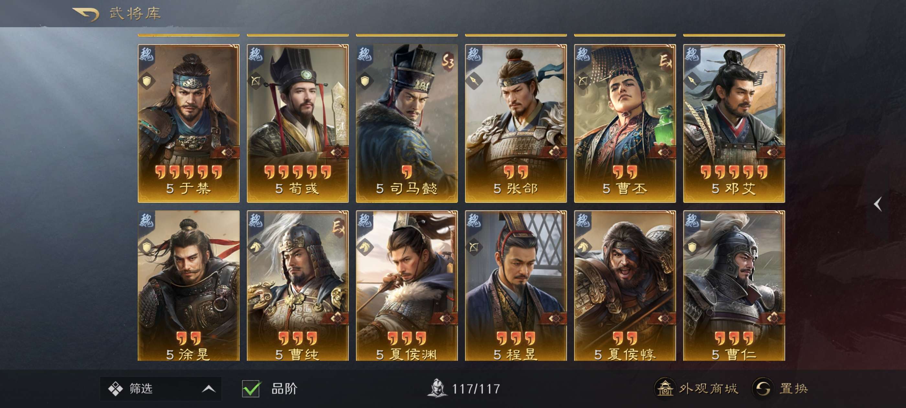
Task: Click the 魏 faction emblem on 徐晃 card
Action: tap(146, 221)
